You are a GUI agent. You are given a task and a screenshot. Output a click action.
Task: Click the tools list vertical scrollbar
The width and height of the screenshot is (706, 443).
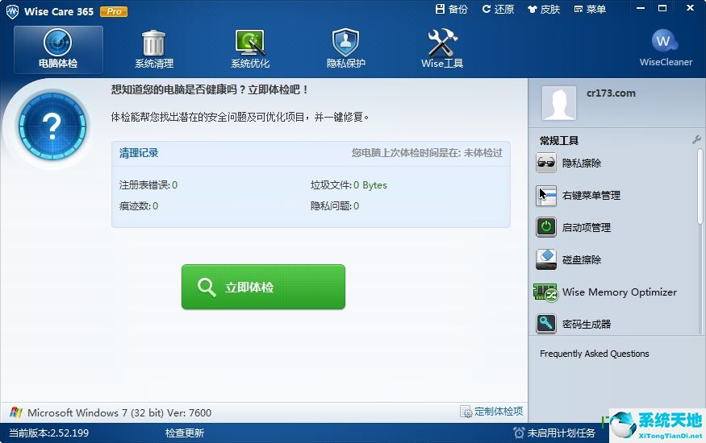(x=700, y=186)
